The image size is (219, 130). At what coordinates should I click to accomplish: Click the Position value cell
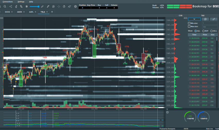(82, 8)
